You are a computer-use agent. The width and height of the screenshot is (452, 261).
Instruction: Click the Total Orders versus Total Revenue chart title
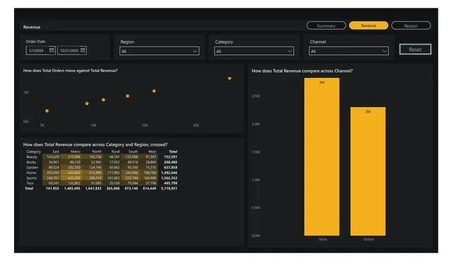coord(71,71)
